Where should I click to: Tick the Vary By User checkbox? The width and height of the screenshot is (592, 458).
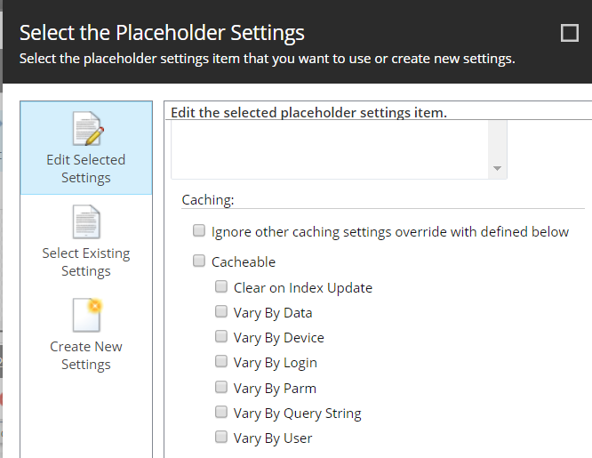pyautogui.click(x=221, y=437)
